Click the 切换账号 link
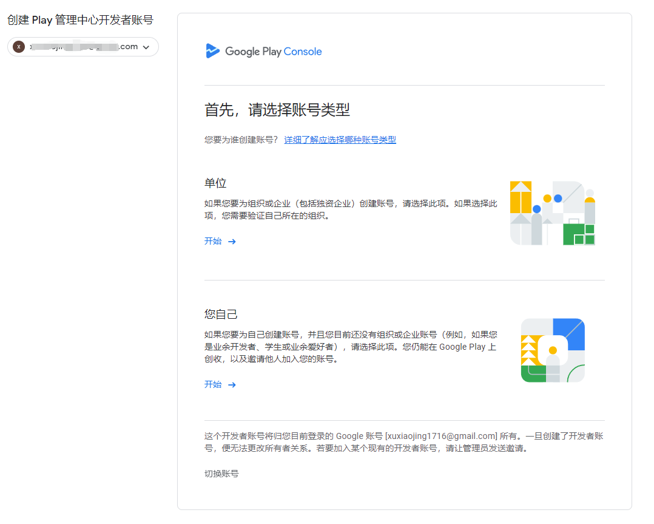 [x=221, y=474]
